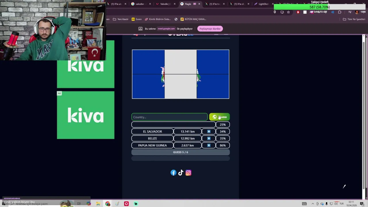Show hidden system tray icons
This screenshot has width=368, height=207.
(x=313, y=204)
